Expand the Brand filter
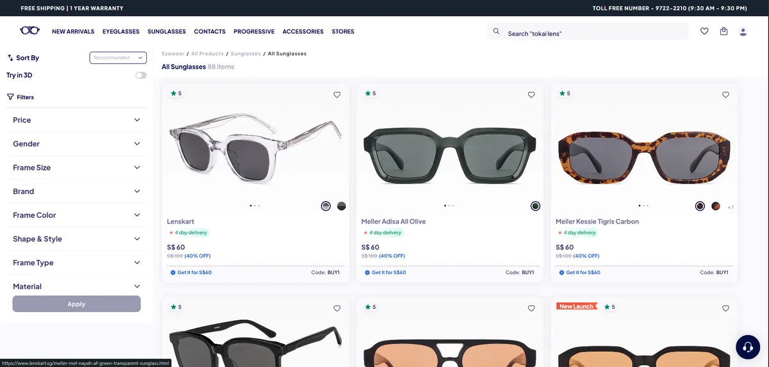Image resolution: width=769 pixels, height=367 pixels. click(x=77, y=191)
